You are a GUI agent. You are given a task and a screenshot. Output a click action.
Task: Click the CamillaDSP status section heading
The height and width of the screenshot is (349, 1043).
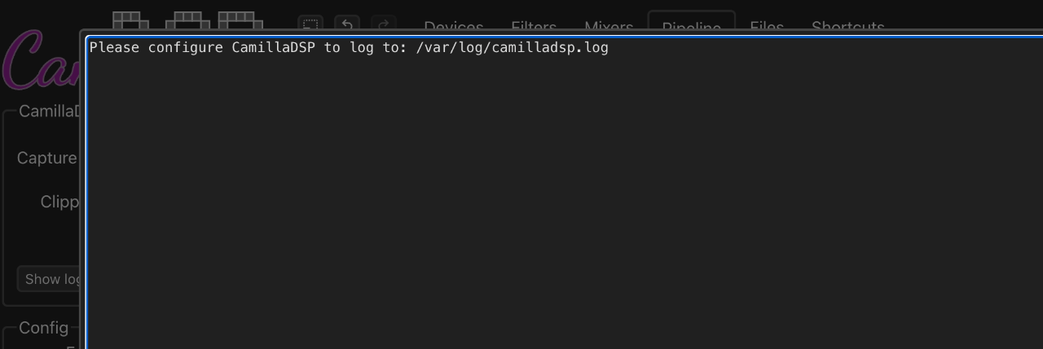[x=50, y=111]
